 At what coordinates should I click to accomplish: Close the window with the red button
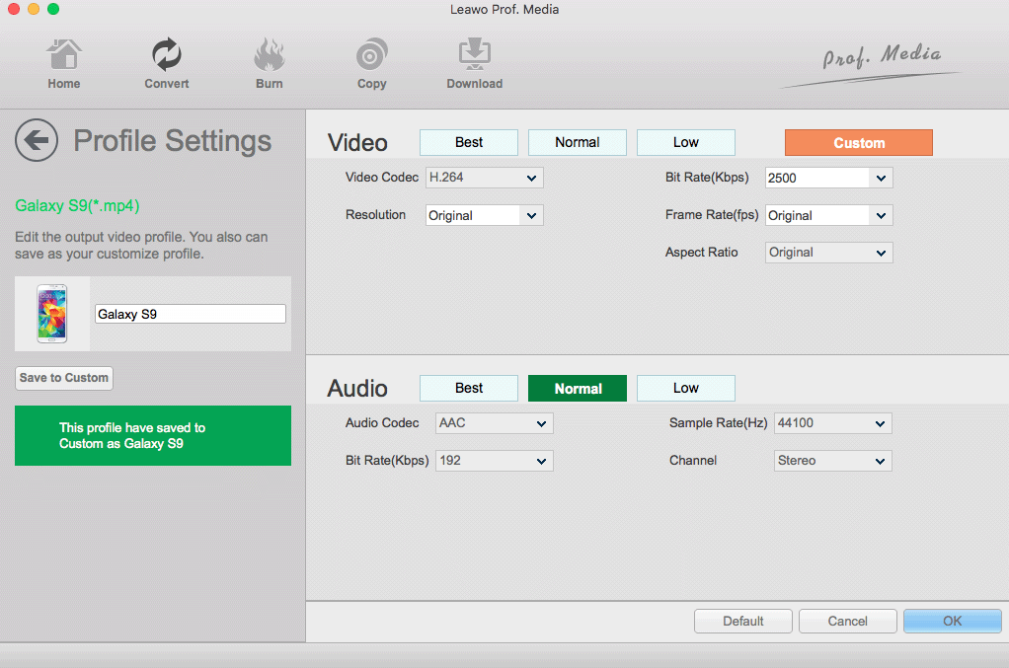tap(14, 9)
